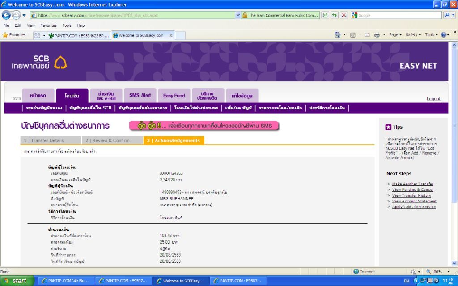Screen dimensions: 458x286
Task: Switch to the PANTIP.COM E9534623 tab
Action: pyautogui.click(x=79, y=35)
